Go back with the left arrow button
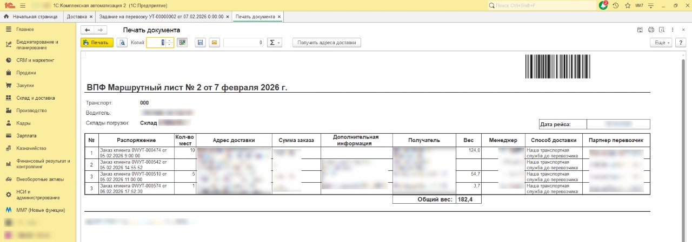The image size is (692, 242). click(87, 30)
